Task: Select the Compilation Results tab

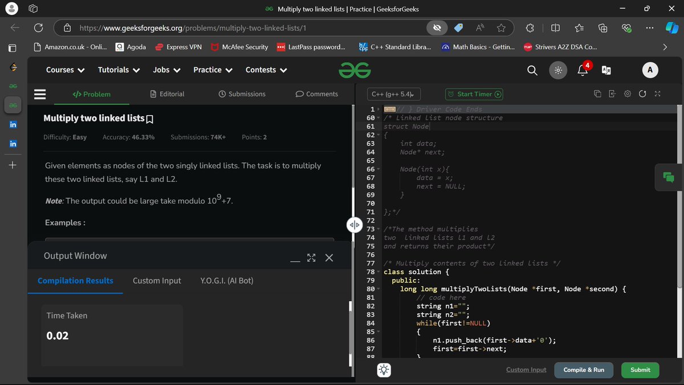Action: [x=75, y=281]
